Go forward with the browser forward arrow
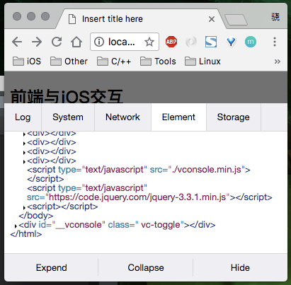 click(x=37, y=42)
